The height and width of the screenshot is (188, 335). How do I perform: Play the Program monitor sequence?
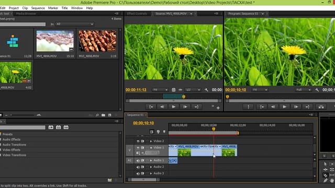tap(285, 107)
